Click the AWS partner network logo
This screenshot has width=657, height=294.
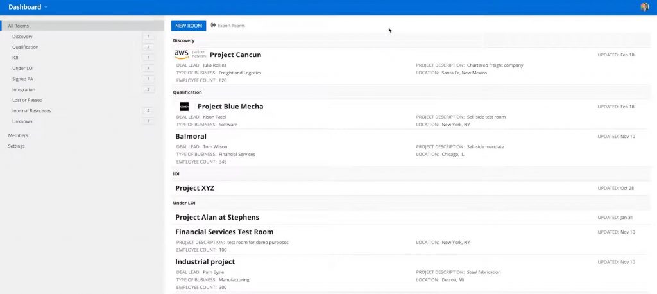pyautogui.click(x=190, y=55)
